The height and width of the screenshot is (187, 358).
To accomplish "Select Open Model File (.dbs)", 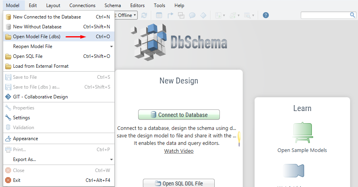I will coord(59,37).
